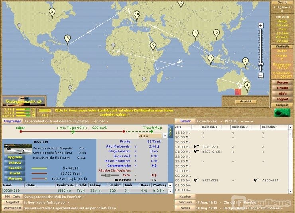Click the Schrott button
295x213 pixels.
tap(15, 162)
